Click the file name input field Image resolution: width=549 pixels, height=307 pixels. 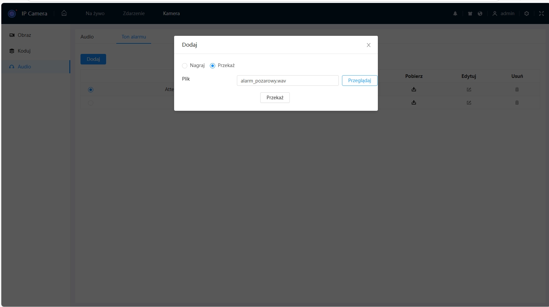tap(287, 81)
